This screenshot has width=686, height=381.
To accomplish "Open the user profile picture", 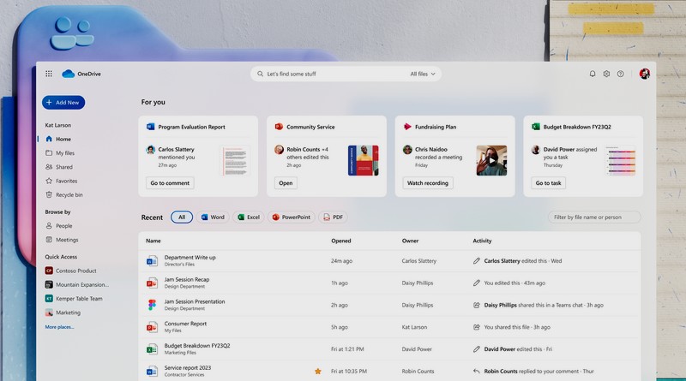I will (x=644, y=74).
